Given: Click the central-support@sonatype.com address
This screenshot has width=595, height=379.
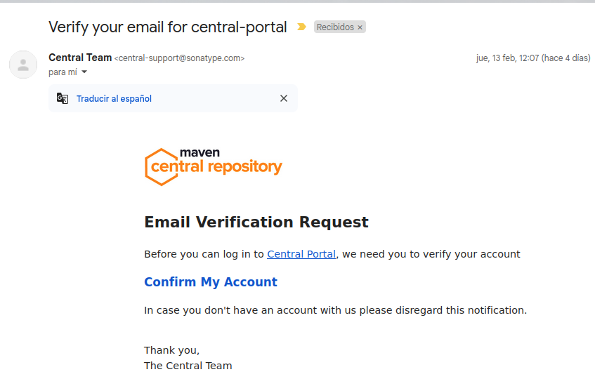Looking at the screenshot, I should pos(179,58).
